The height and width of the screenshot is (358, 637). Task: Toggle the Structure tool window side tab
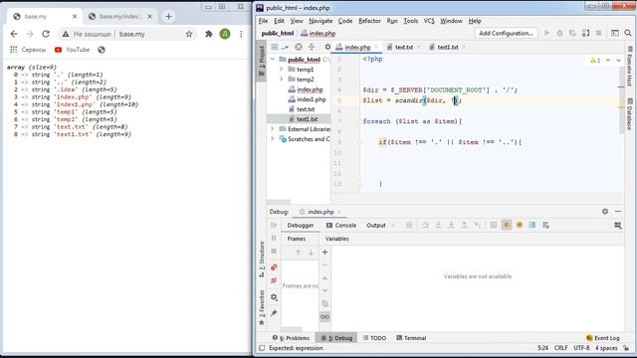coord(262,260)
